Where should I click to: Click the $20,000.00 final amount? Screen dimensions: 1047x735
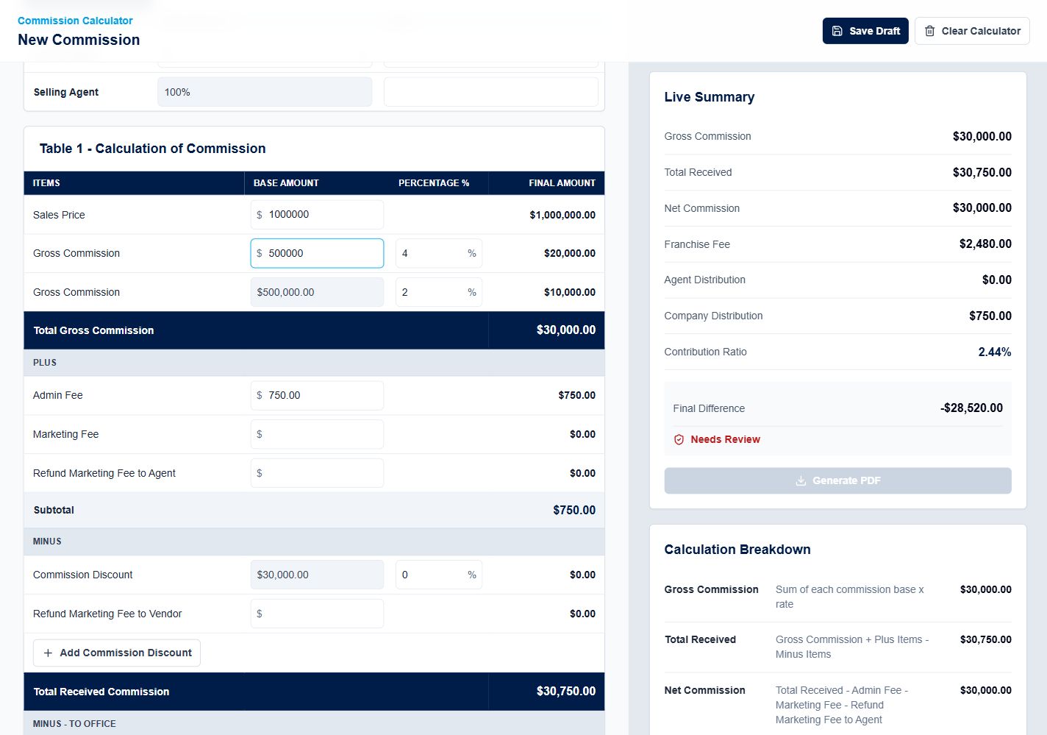570,253
